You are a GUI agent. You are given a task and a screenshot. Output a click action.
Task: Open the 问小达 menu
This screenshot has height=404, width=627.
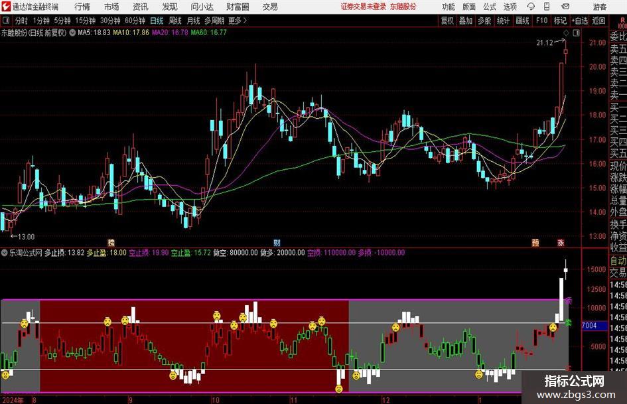202,7
